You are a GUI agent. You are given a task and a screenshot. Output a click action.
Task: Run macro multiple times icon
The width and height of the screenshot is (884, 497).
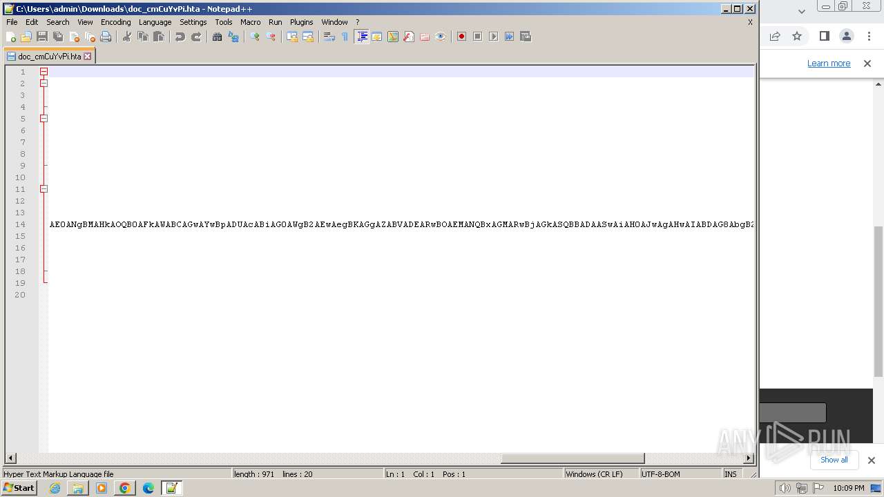point(509,37)
